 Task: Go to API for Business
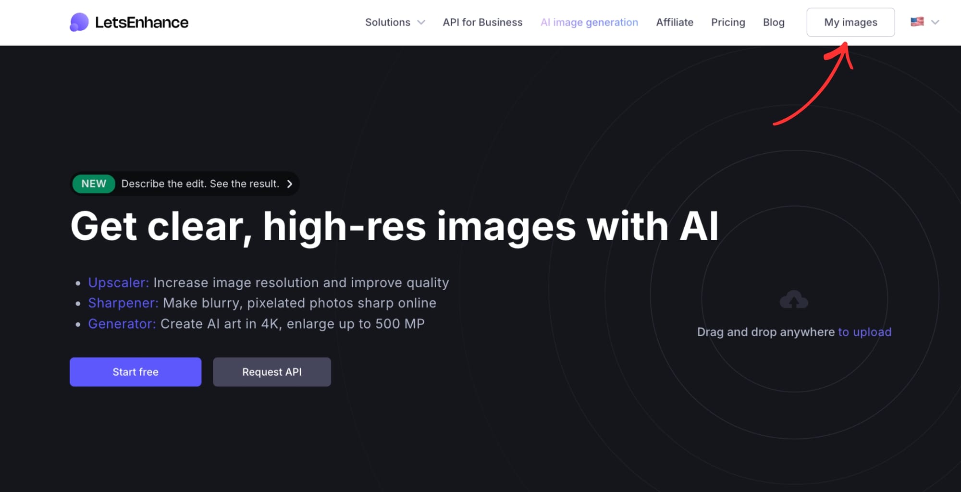483,22
